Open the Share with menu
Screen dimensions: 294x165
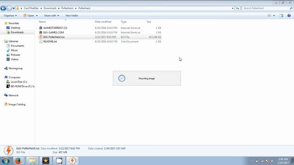pos(51,16)
